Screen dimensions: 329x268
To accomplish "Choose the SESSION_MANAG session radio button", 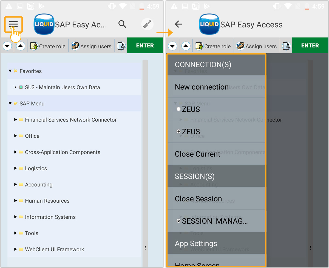I will coord(179,221).
